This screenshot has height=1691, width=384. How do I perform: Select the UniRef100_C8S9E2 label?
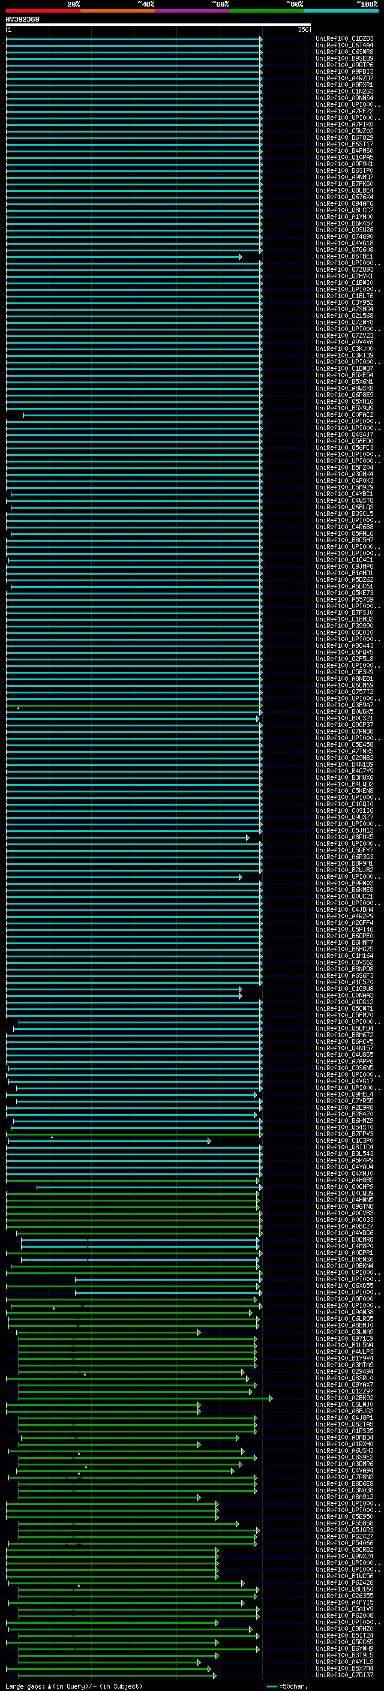tap(344, 1457)
